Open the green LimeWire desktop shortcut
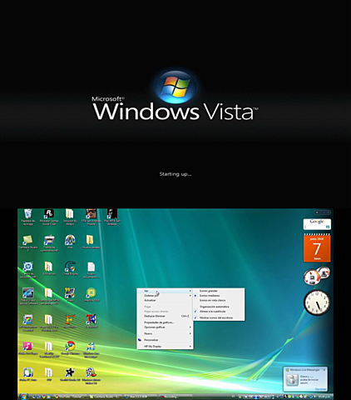 click(91, 293)
